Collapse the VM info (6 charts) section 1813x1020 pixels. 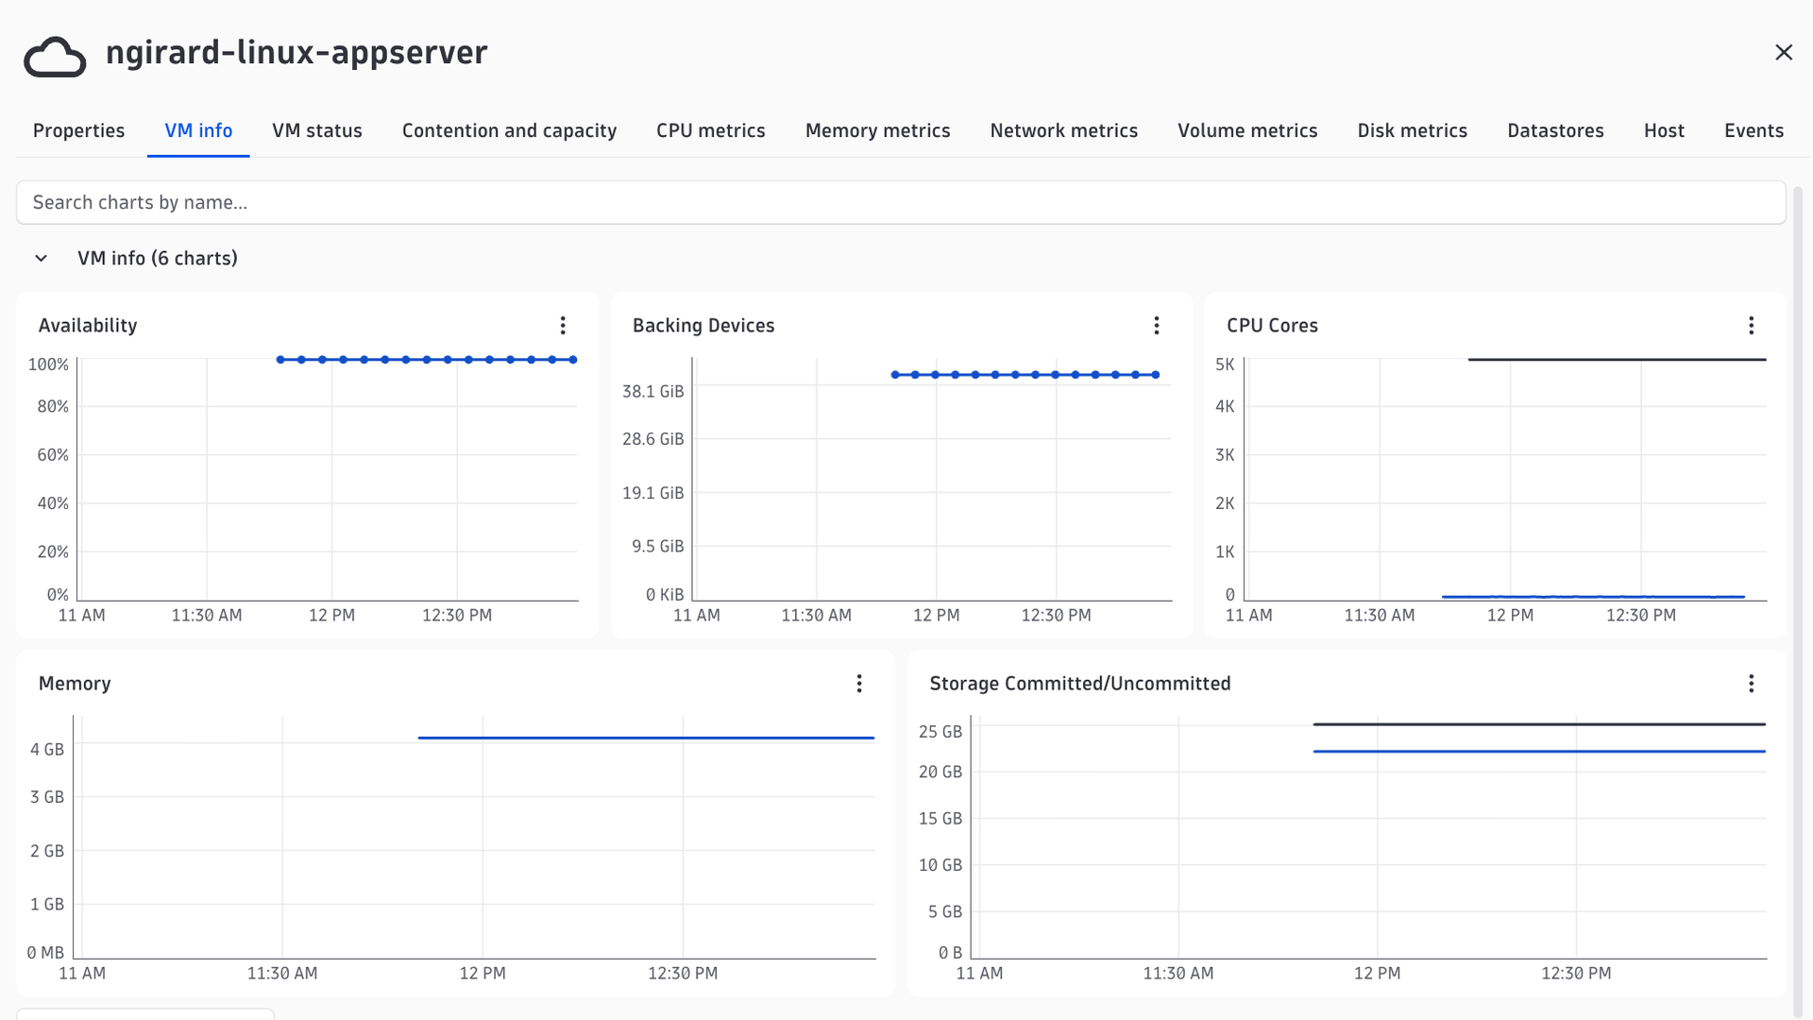tap(41, 259)
